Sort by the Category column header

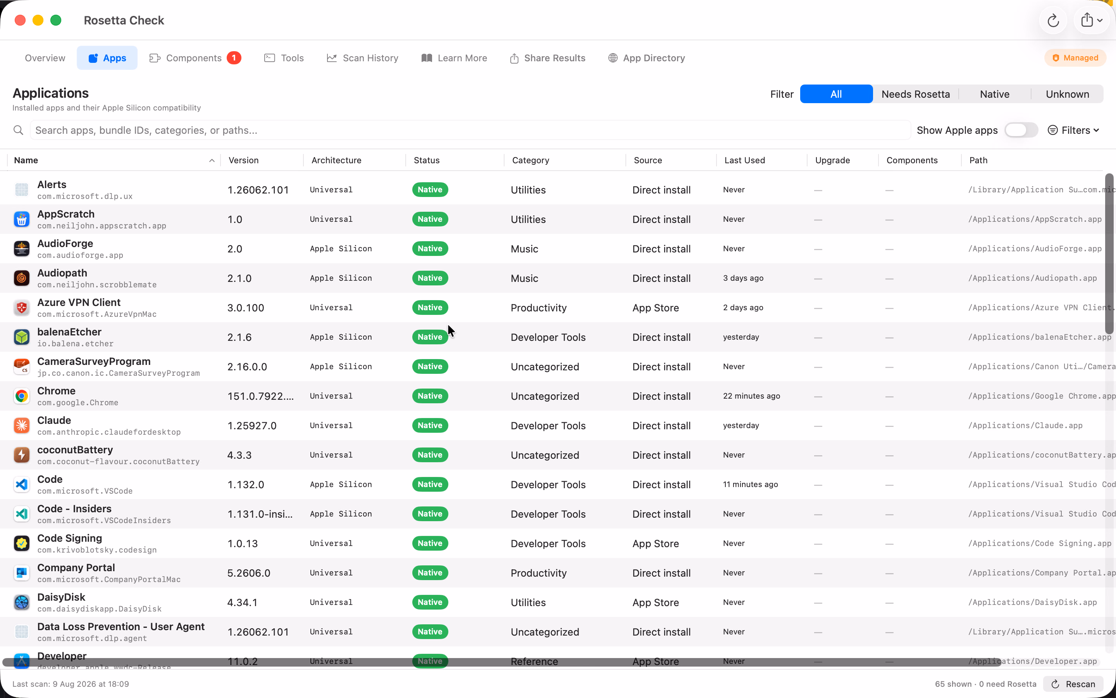click(x=565, y=160)
